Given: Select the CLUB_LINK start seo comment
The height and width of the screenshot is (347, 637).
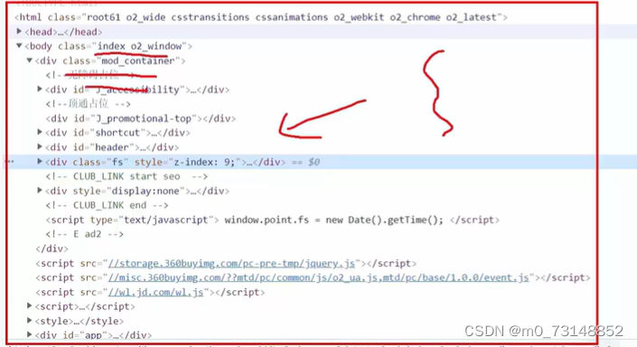Looking at the screenshot, I should (x=126, y=176).
